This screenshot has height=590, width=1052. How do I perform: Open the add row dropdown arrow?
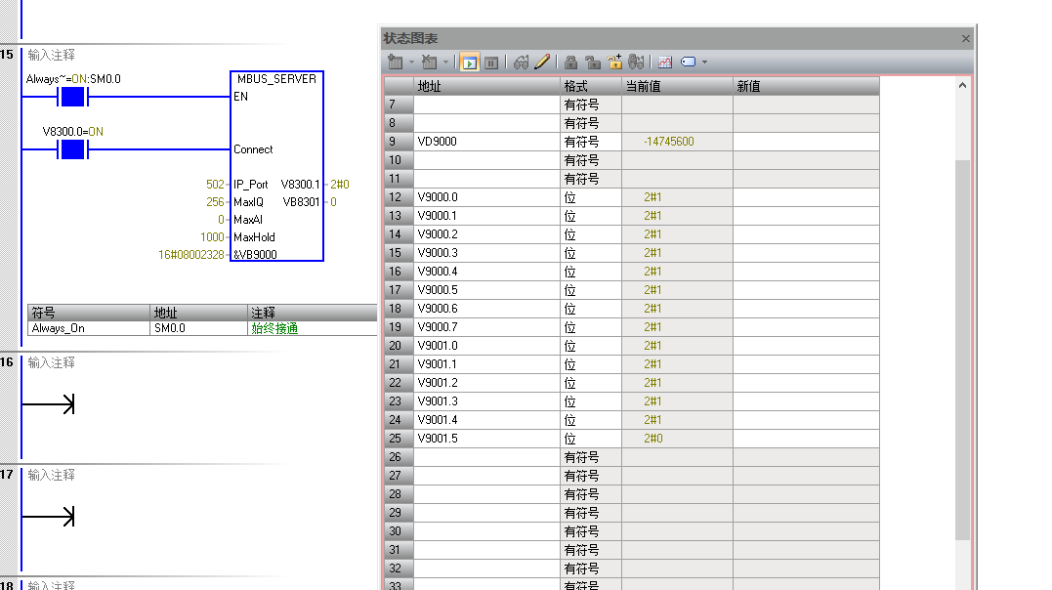pos(411,62)
